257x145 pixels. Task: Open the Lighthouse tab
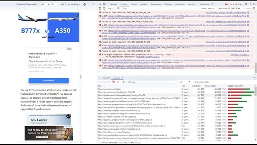coord(204,4)
